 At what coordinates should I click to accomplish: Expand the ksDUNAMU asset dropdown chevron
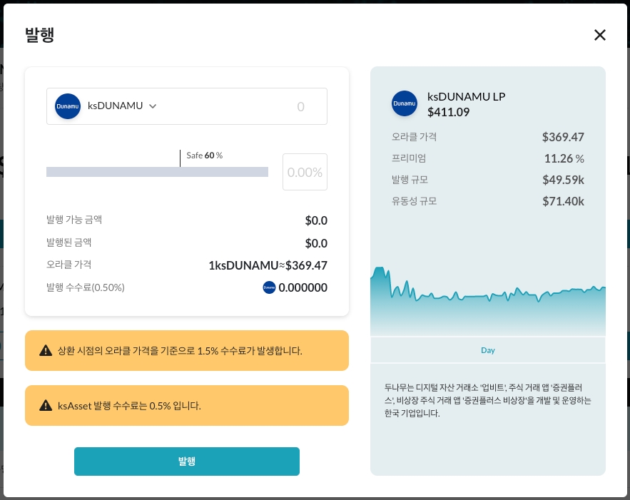153,106
